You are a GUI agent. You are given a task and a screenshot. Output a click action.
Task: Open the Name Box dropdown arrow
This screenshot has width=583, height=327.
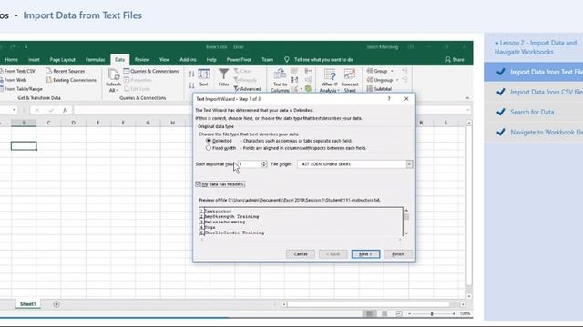15,110
